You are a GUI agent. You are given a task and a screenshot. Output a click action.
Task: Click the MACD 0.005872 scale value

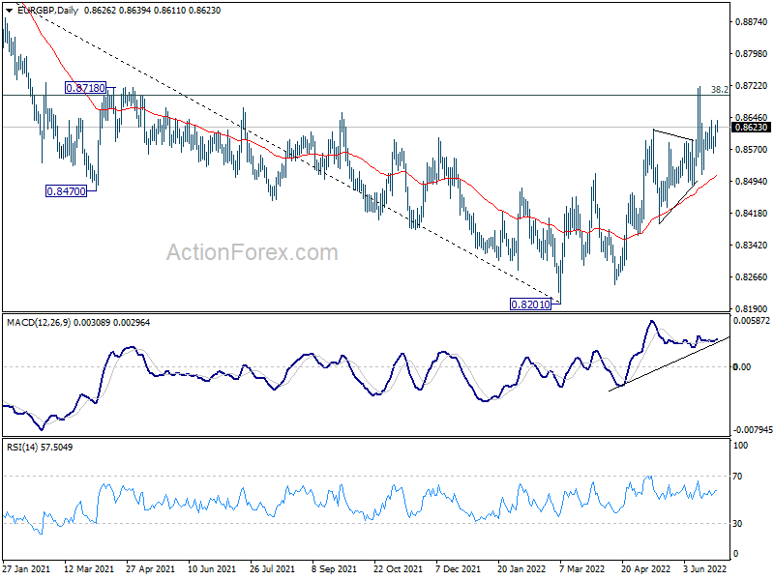pos(752,321)
